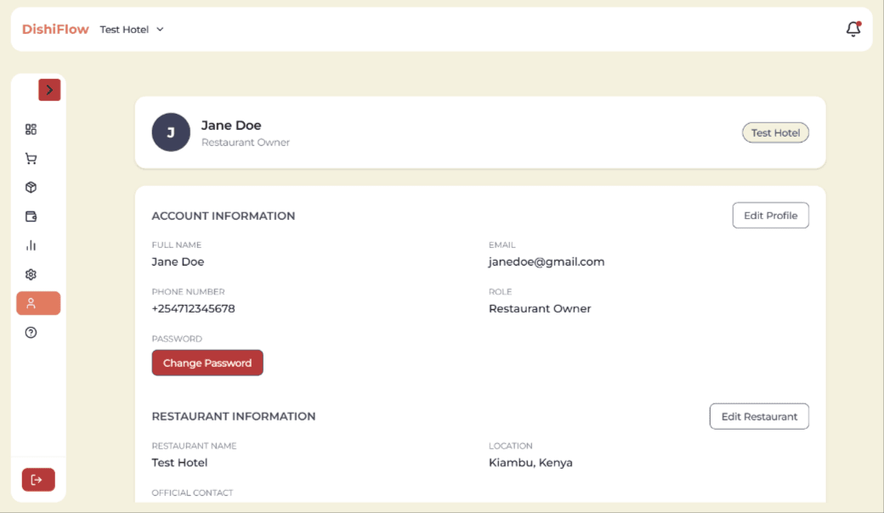Open the bar chart analytics icon
884x513 pixels.
point(31,245)
